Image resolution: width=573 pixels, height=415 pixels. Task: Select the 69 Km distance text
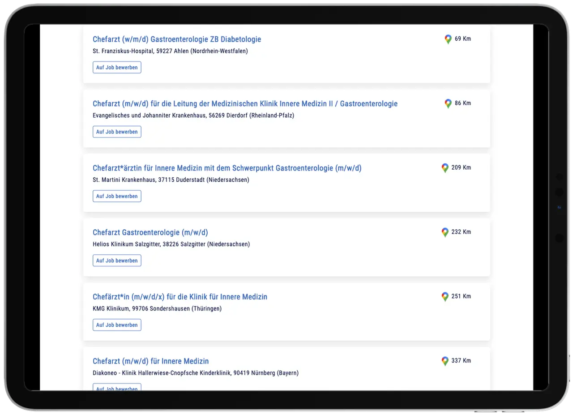pos(463,39)
